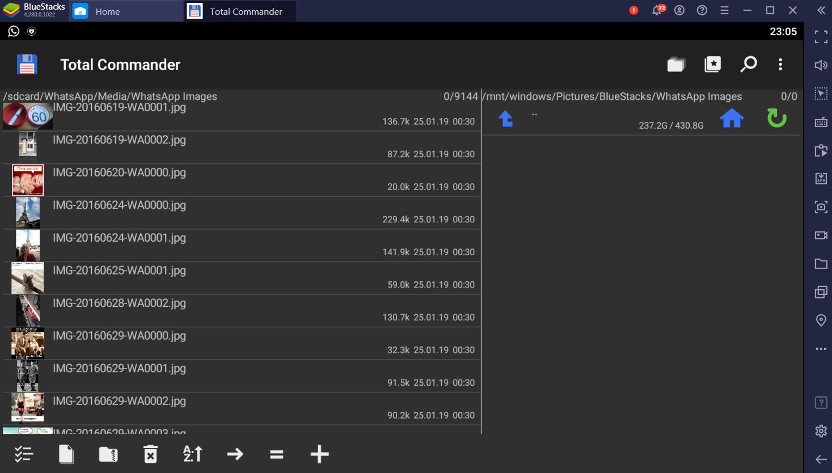
Task: Select file IMG-20160629-WA0001.jpg
Action: click(x=242, y=376)
